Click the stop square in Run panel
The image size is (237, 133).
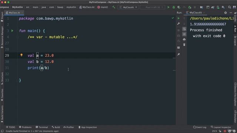(178, 30)
